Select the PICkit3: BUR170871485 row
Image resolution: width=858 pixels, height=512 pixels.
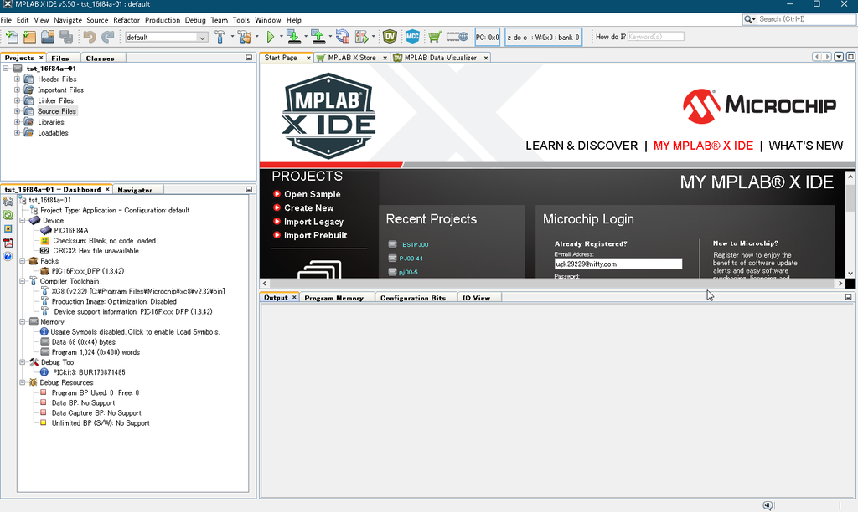(x=89, y=372)
